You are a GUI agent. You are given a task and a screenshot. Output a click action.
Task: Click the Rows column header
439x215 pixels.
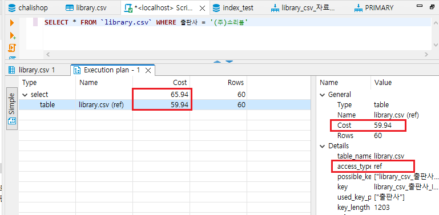pyautogui.click(x=219, y=83)
